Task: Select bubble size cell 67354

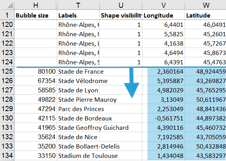Action: (36, 81)
